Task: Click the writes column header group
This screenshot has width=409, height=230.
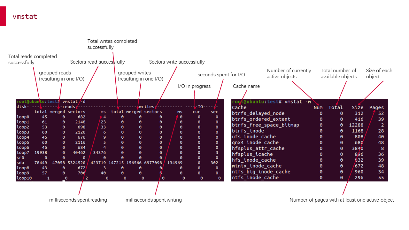Action: [x=146, y=107]
